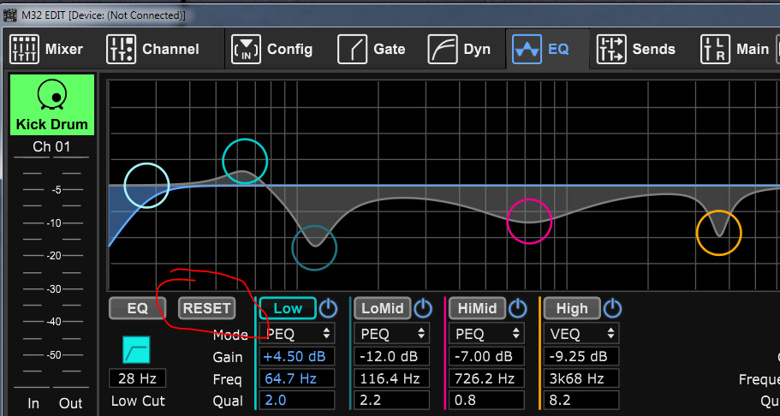The image size is (780, 416).
Task: Click the Kick Drum channel icon
Action: click(x=52, y=96)
